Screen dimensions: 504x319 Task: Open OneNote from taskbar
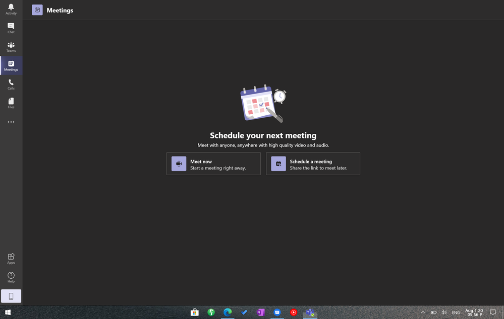coord(260,312)
